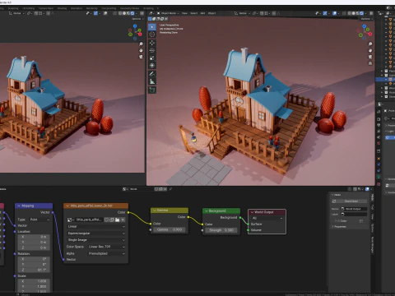Screen dimensions: 395x296
Task: Click camera view icon in right viewport
Action: click(x=370, y=57)
